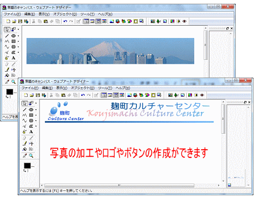This screenshot has height=199, width=254.
Task: Select yellow paintbrush tool in front window toolbox
Action: [25, 143]
